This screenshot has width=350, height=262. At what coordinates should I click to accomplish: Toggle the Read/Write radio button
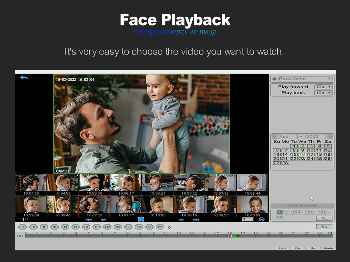coord(275,79)
